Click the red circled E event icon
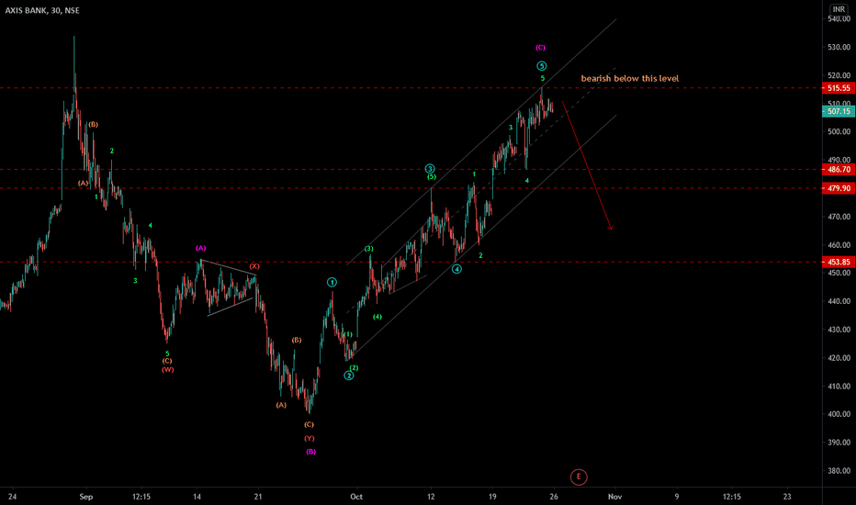856x505 pixels. (x=579, y=477)
